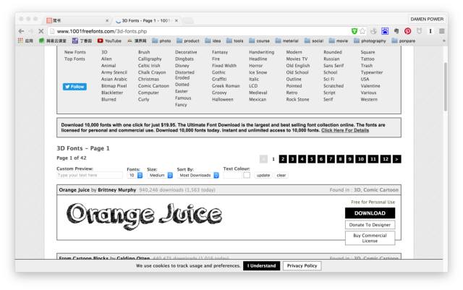Open the ponpare bookmarks folder
Image resolution: width=463 pixels, height=290 pixels.
[404, 40]
